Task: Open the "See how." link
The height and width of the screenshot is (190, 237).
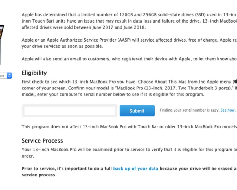Action: (x=227, y=110)
